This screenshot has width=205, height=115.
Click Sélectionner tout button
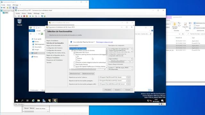(x=75, y=74)
